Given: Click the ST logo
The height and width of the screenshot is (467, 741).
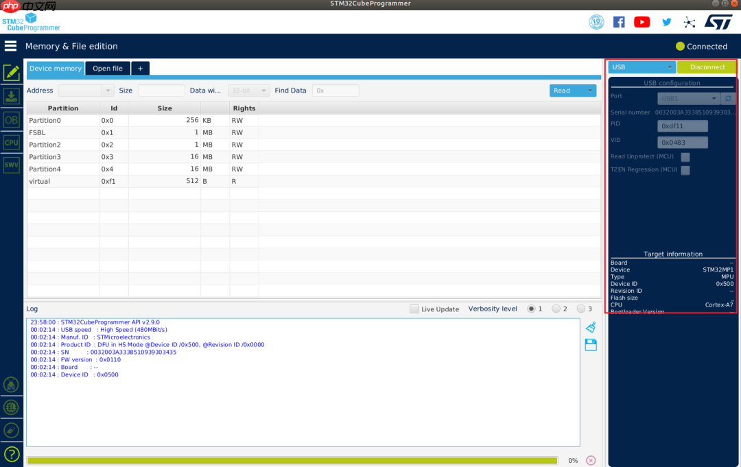Looking at the screenshot, I should tap(718, 22).
